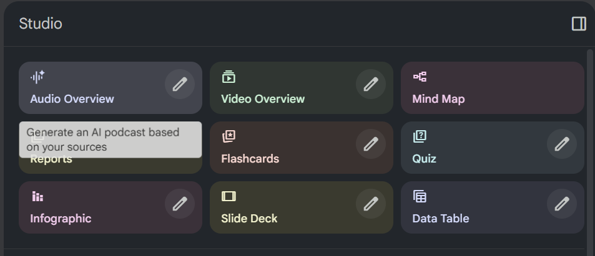Viewport: 595px width, 256px height.
Task: Click the Video Overview play icon
Action: 229,77
